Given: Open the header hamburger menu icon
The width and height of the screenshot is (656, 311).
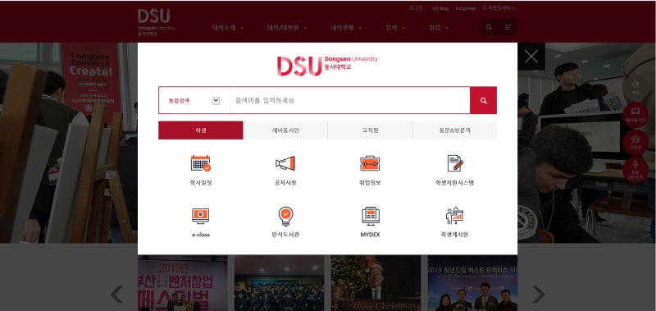Looking at the screenshot, I should [x=508, y=27].
